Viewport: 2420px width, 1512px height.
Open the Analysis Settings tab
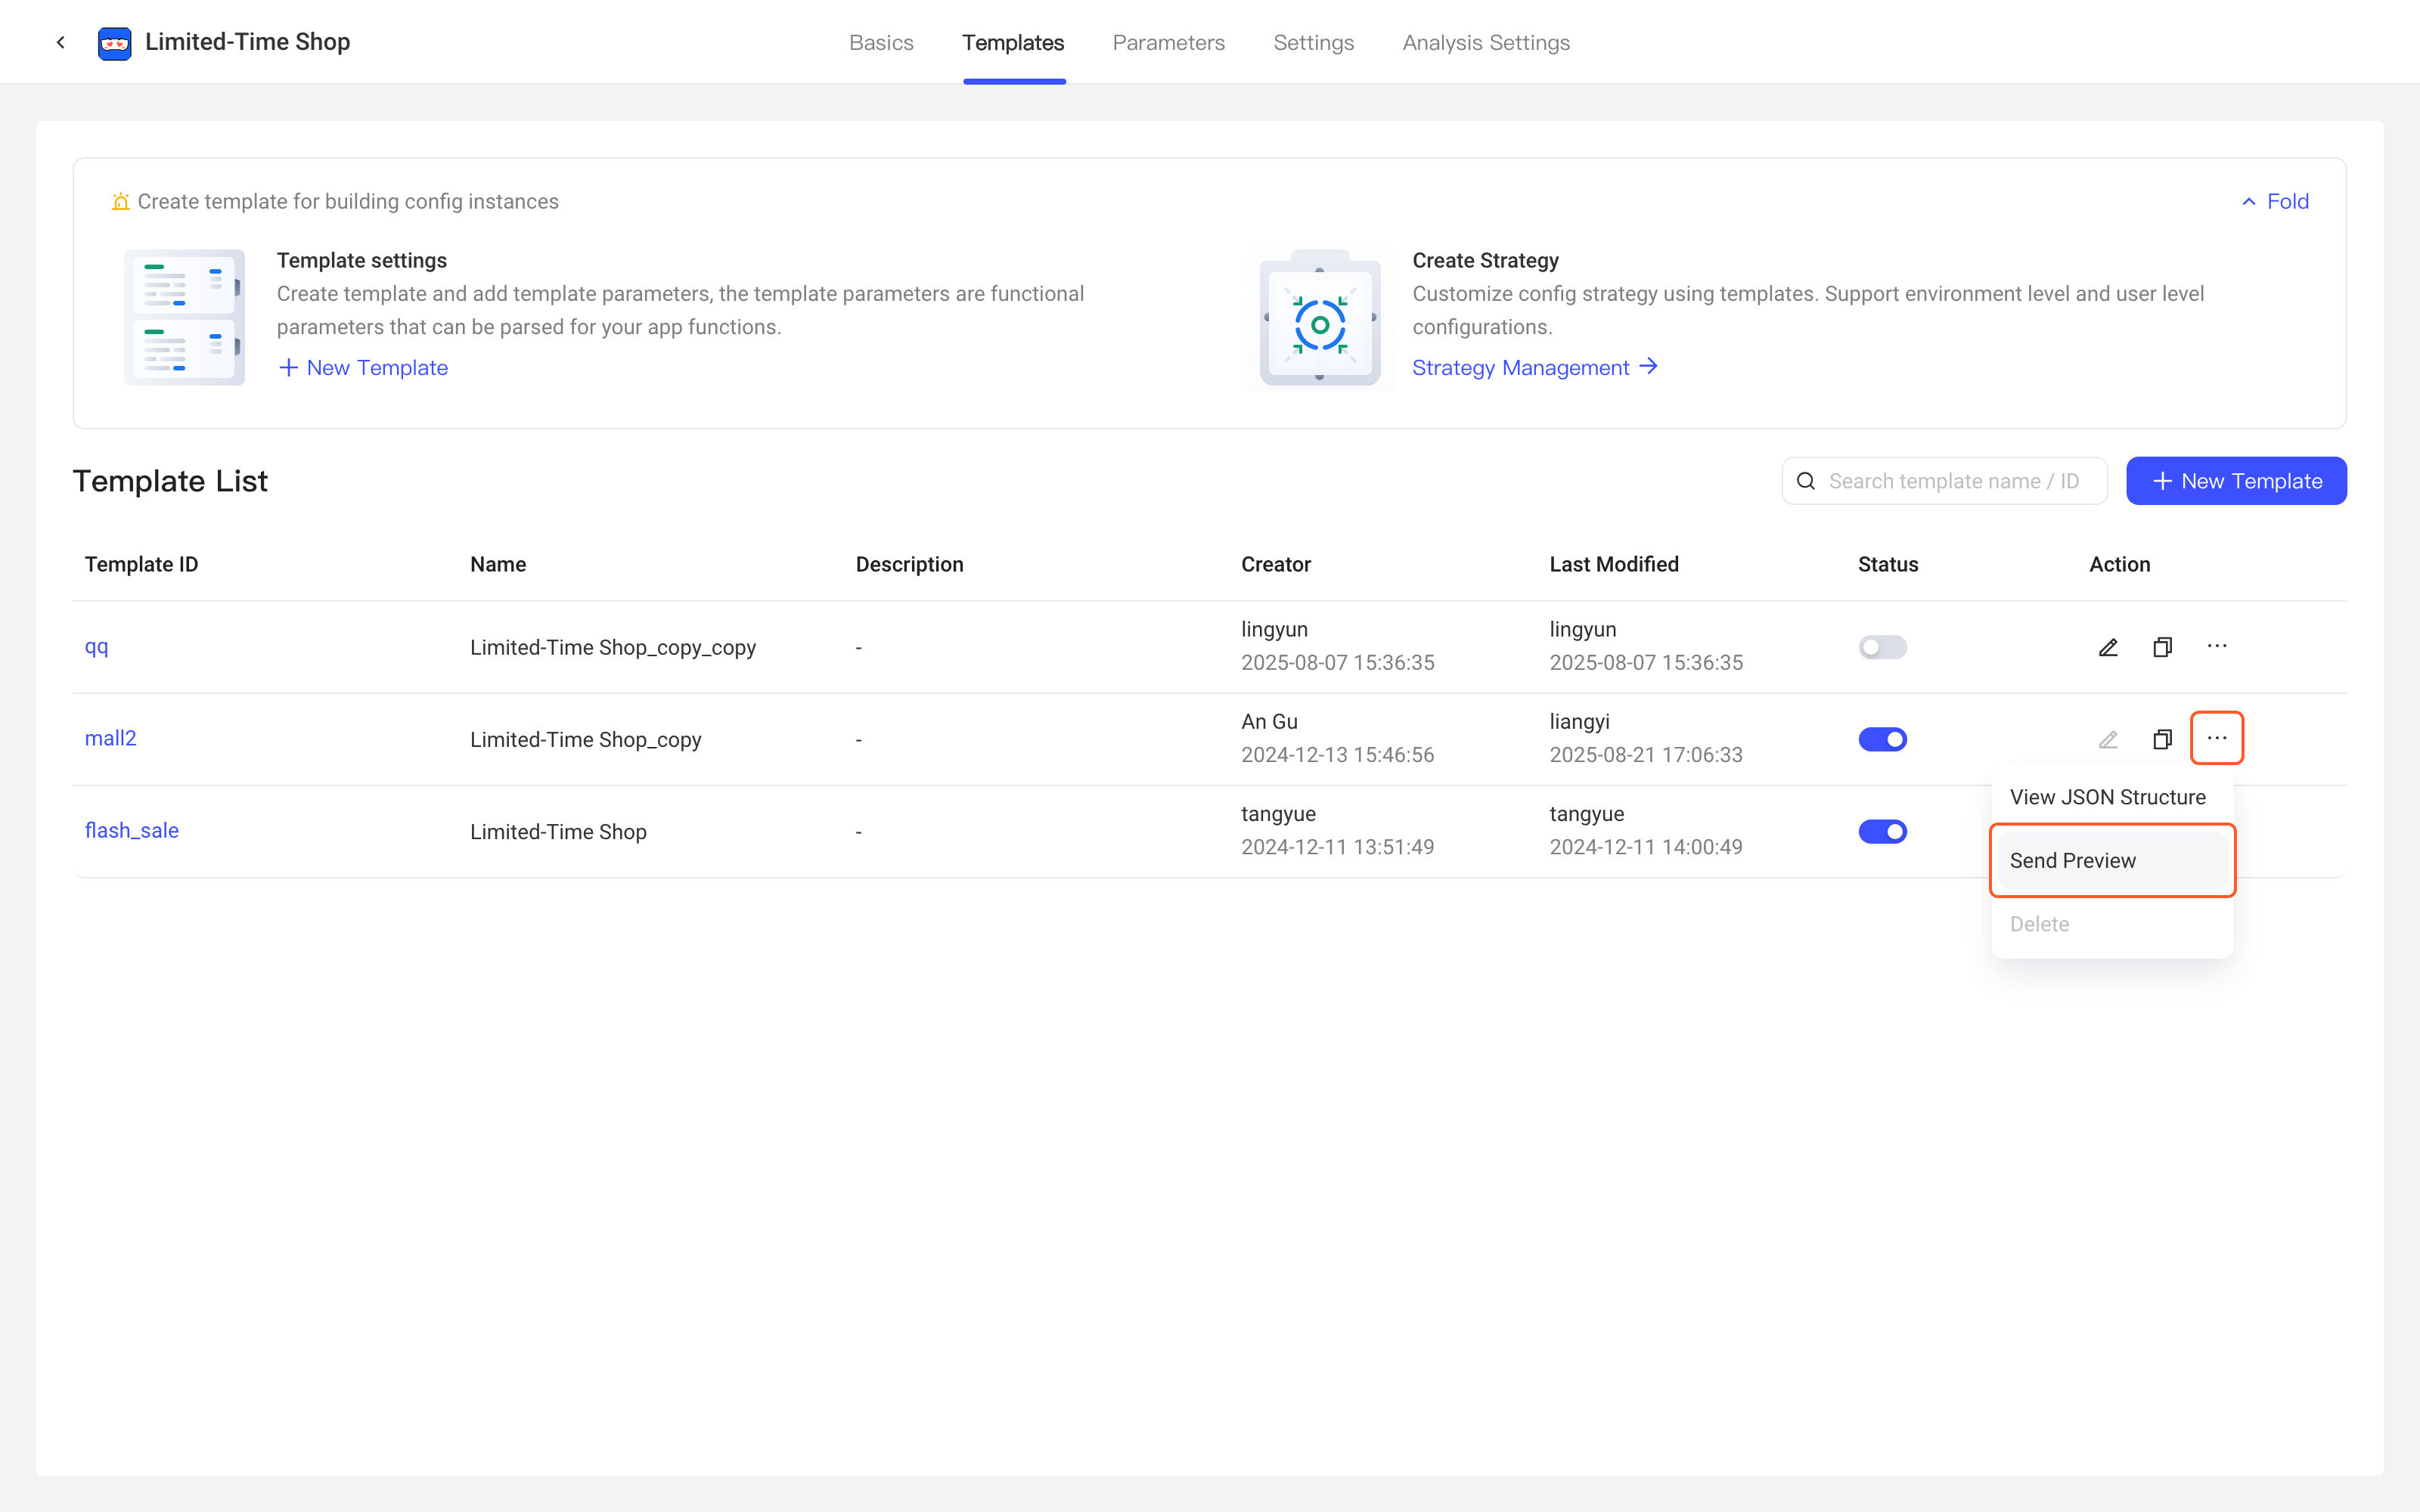tap(1486, 42)
